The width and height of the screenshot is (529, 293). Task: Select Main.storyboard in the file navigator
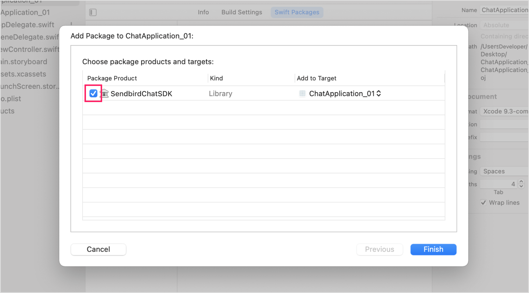[24, 62]
